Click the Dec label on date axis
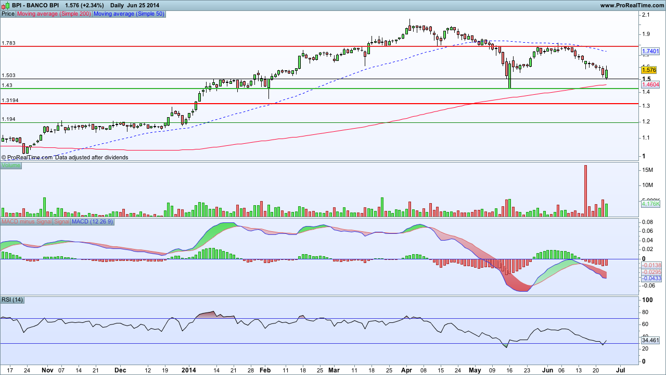The width and height of the screenshot is (666, 375). (120, 370)
